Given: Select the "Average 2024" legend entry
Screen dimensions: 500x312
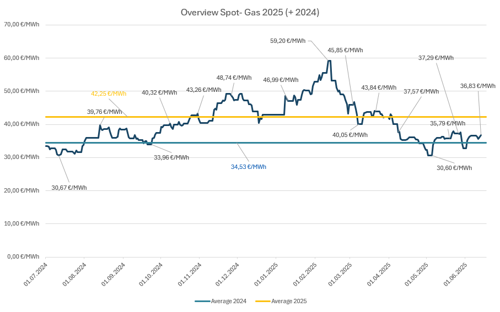Looking at the screenshot, I should [x=228, y=301].
